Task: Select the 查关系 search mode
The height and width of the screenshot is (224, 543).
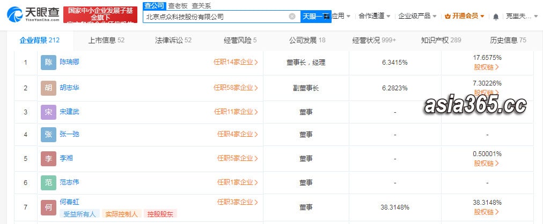Action: [202, 5]
